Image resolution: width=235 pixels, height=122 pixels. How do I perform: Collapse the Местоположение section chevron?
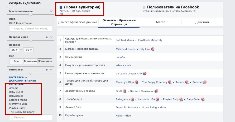pyautogui.click(x=51, y=11)
